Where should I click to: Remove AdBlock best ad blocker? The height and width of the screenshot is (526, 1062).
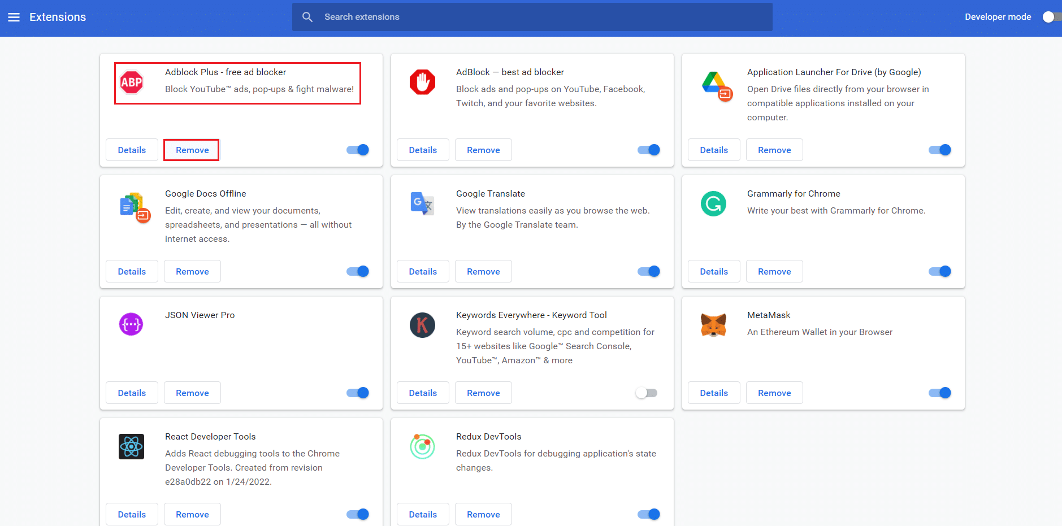(483, 150)
